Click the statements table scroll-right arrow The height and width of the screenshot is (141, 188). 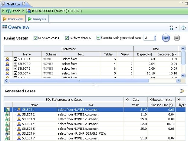pyautogui.click(x=178, y=81)
